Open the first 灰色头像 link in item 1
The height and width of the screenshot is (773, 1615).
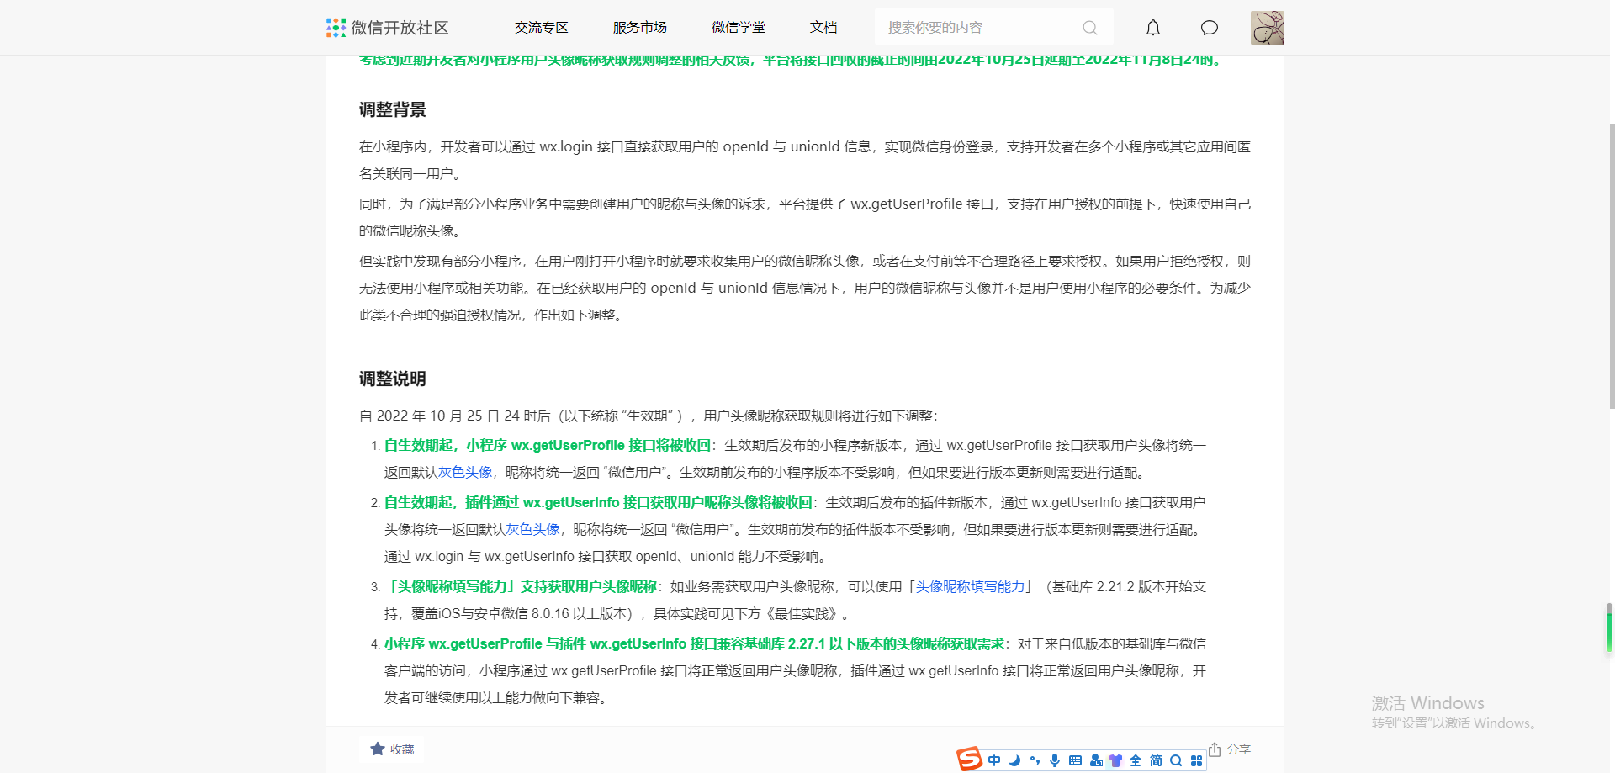(465, 473)
